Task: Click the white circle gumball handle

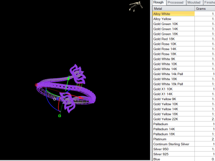Action: click(x=55, y=99)
